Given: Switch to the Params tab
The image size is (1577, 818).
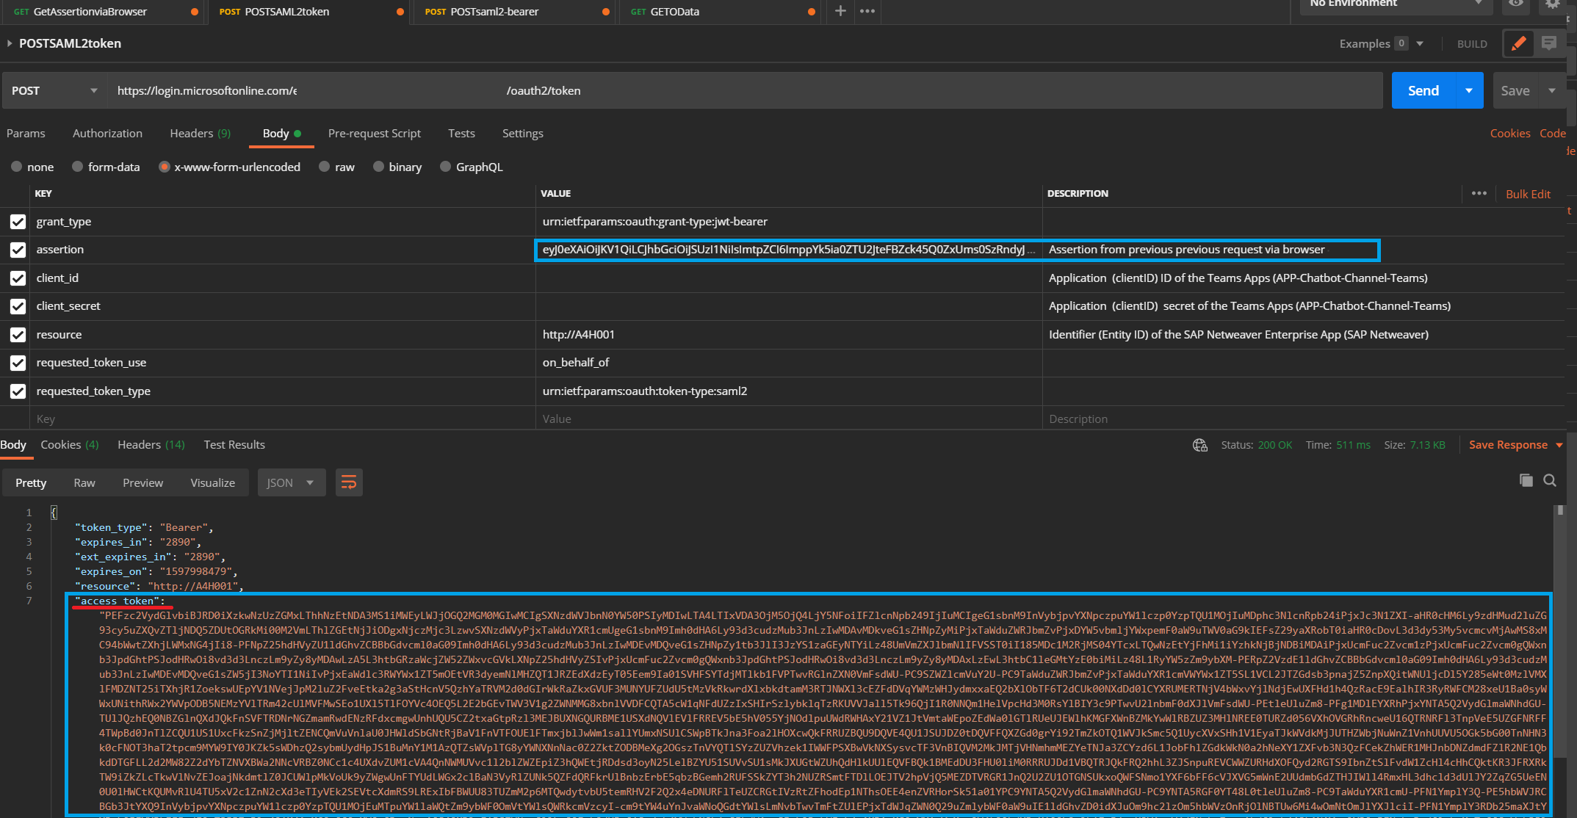Looking at the screenshot, I should pos(26,133).
